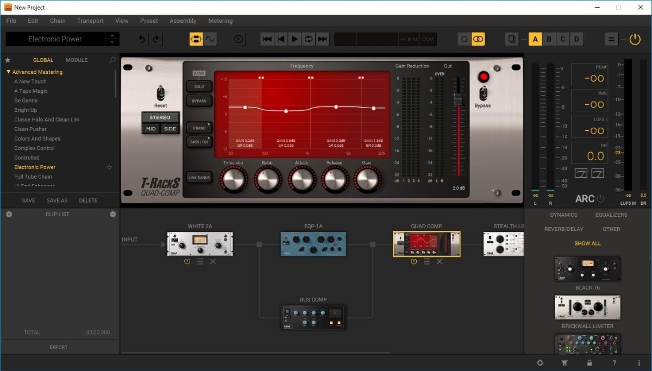652x371 pixels.
Task: Remove the WHITE 2A module
Action: point(213,262)
